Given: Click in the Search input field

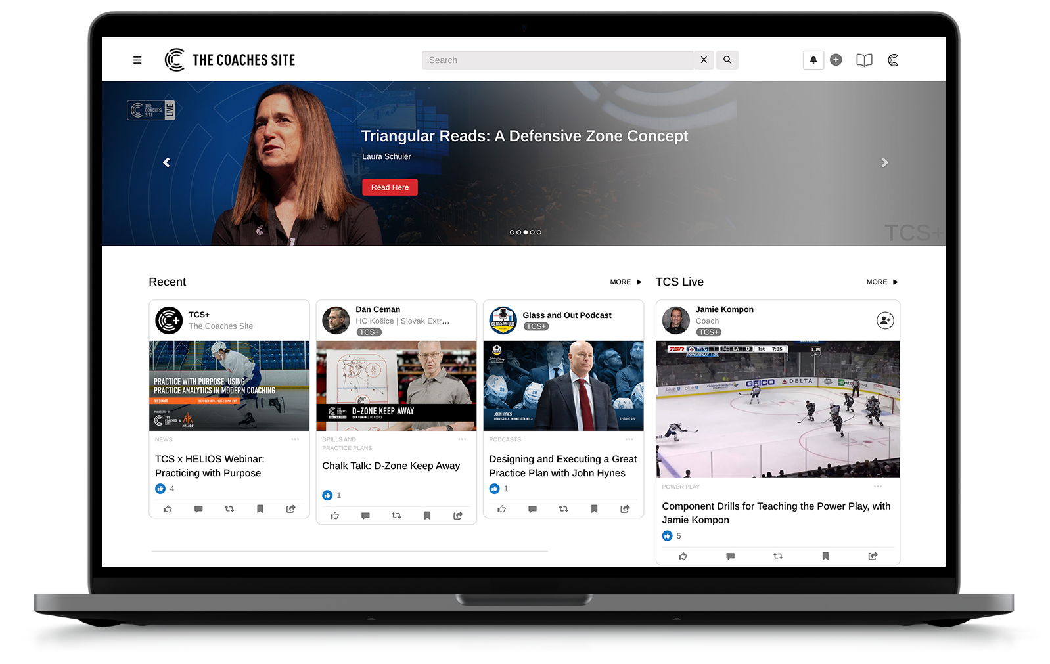Looking at the screenshot, I should click(x=558, y=60).
